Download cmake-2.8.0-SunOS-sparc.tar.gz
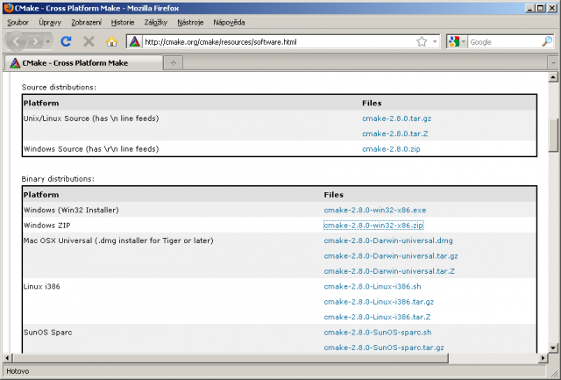The width and height of the screenshot is (561, 380). (x=384, y=348)
